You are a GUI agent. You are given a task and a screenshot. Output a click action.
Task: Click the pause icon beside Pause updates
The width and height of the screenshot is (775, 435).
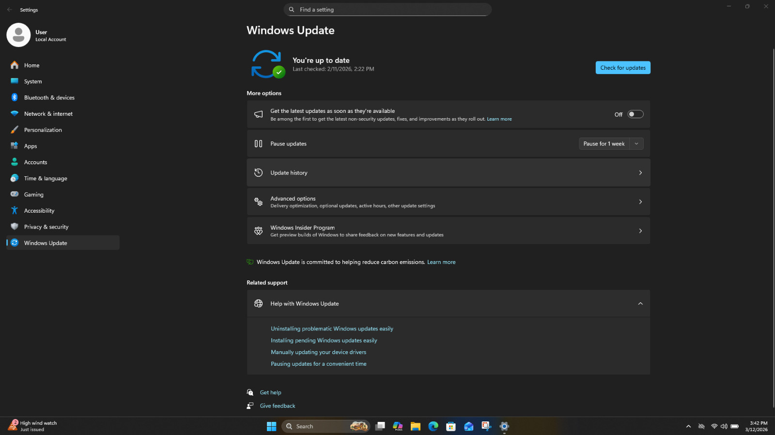point(259,144)
